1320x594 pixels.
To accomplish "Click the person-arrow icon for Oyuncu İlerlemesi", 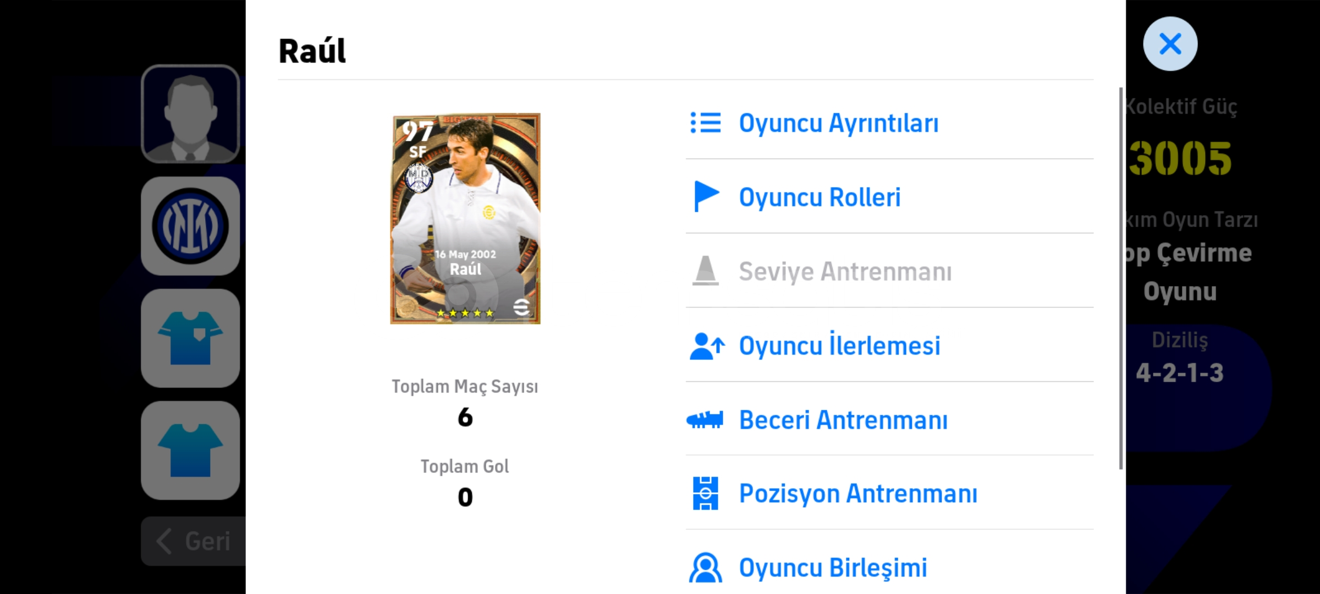I will [707, 346].
